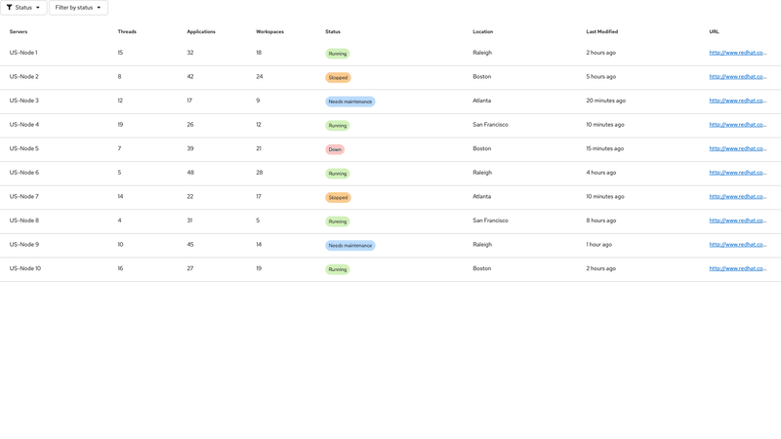Open the Status attribute dropdown
The image size is (781, 439).
pos(23,8)
